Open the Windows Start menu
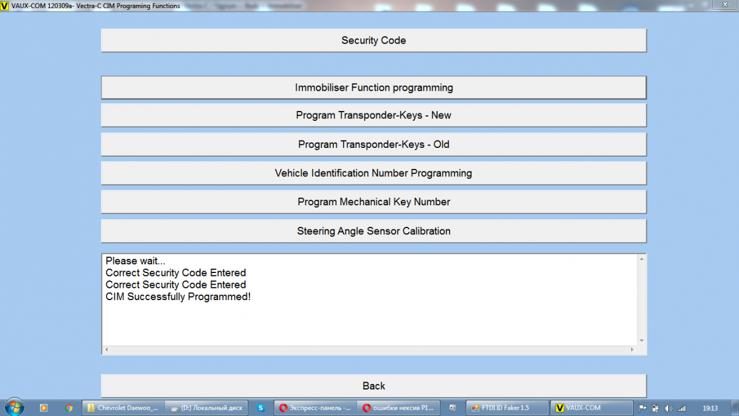This screenshot has width=739, height=416. coord(14,407)
